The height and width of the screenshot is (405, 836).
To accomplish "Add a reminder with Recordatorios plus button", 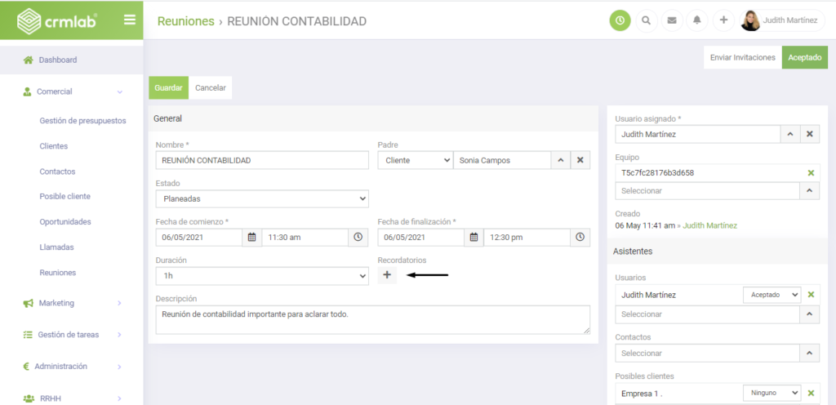I will pyautogui.click(x=387, y=275).
